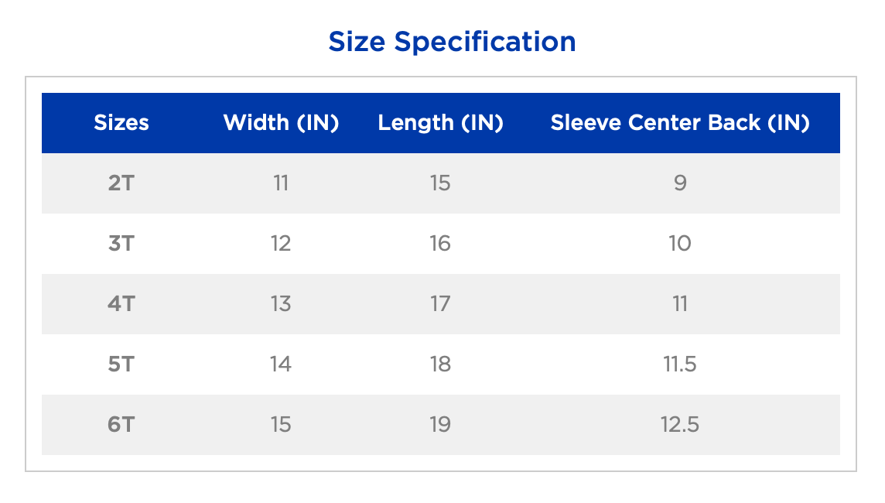Screen dimensions: 885x503
Task: Click the width value 12 for 3T
Action: click(281, 244)
